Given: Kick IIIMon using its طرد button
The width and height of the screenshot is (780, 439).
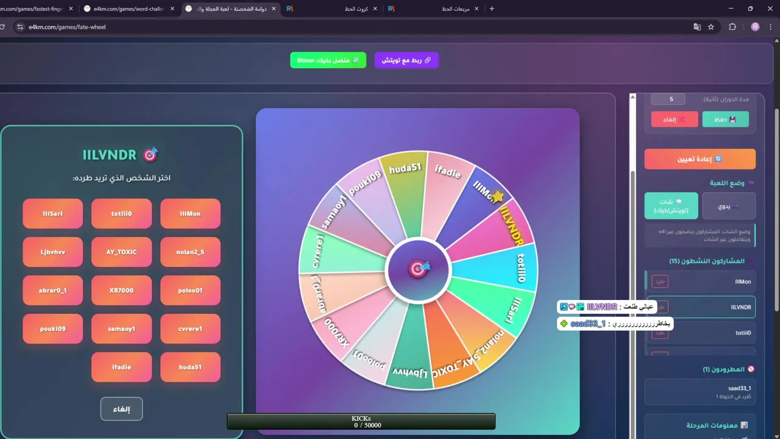Looking at the screenshot, I should pyautogui.click(x=660, y=282).
